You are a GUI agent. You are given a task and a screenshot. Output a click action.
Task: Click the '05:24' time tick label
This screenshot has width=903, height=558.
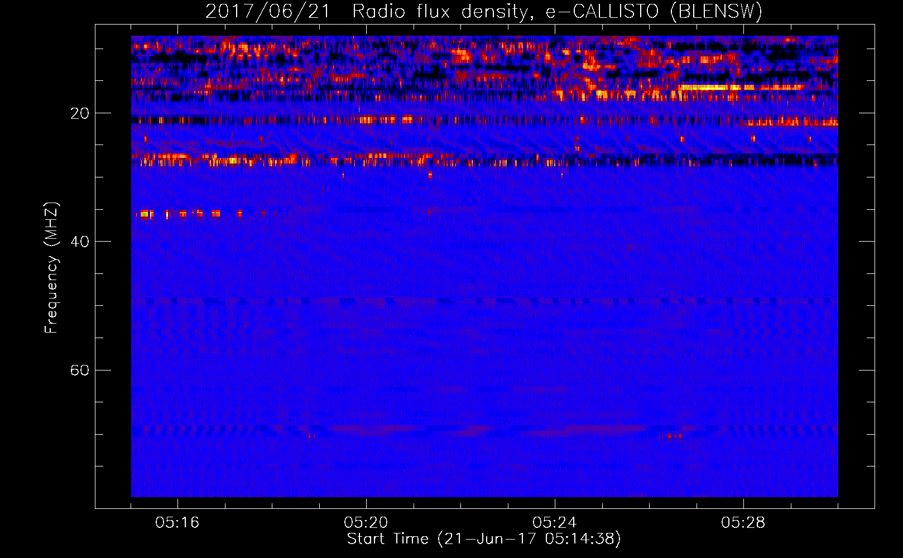point(555,523)
